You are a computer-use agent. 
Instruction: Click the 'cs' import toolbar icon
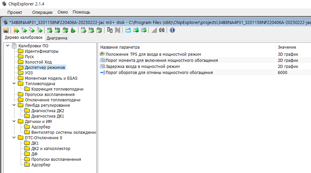click(x=83, y=30)
